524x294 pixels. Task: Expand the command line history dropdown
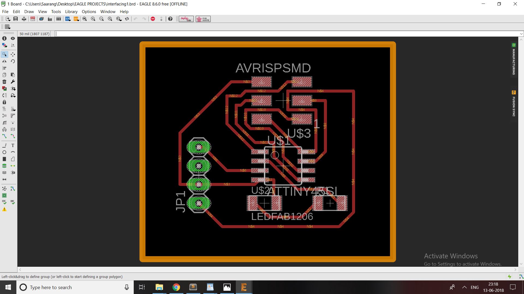(521, 34)
